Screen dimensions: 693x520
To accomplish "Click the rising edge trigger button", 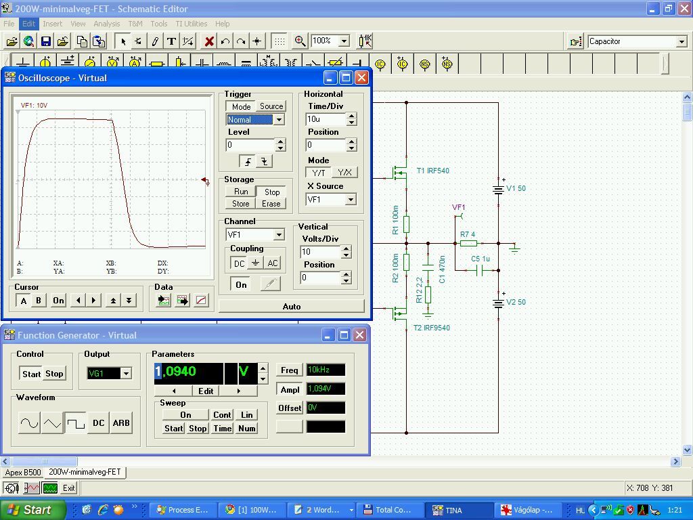I will point(248,162).
